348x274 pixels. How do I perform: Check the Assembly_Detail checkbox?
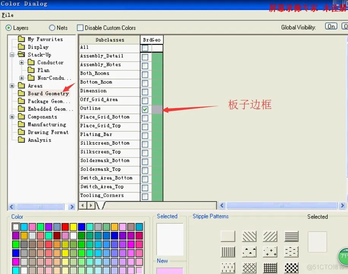145,57
